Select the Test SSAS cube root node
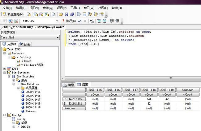201x131 pixels. [x=14, y=49]
